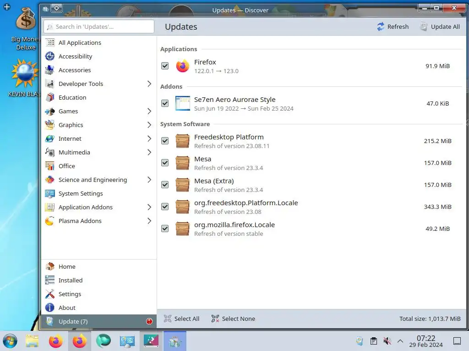Image resolution: width=469 pixels, height=351 pixels.
Task: Click Select All button
Action: click(181, 319)
